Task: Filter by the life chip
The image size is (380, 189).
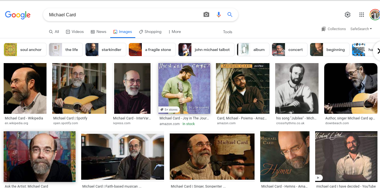Action: 66,50
